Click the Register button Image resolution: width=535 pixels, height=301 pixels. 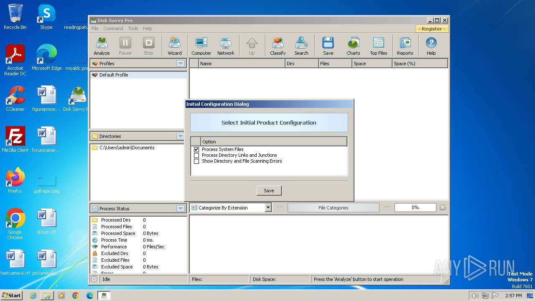(432, 29)
